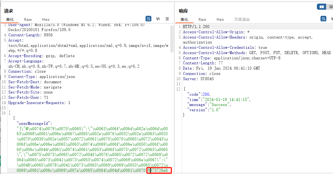Toggle the word wrap icon in the response editor

click(x=323, y=19)
